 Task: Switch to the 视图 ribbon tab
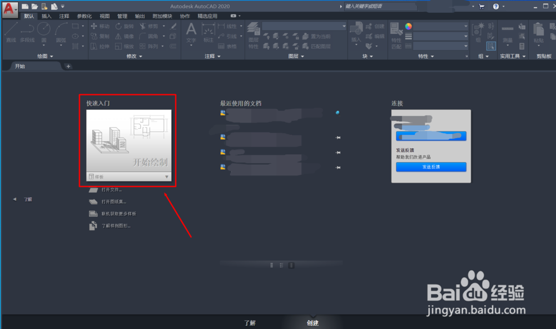[x=105, y=16]
